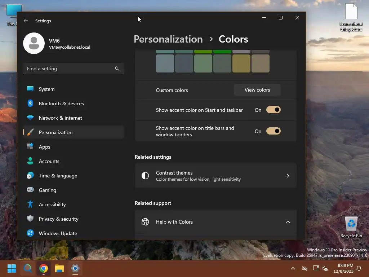369x277 pixels.
Task: Toggle accent color on Start and taskbar
Action: [x=273, y=110]
